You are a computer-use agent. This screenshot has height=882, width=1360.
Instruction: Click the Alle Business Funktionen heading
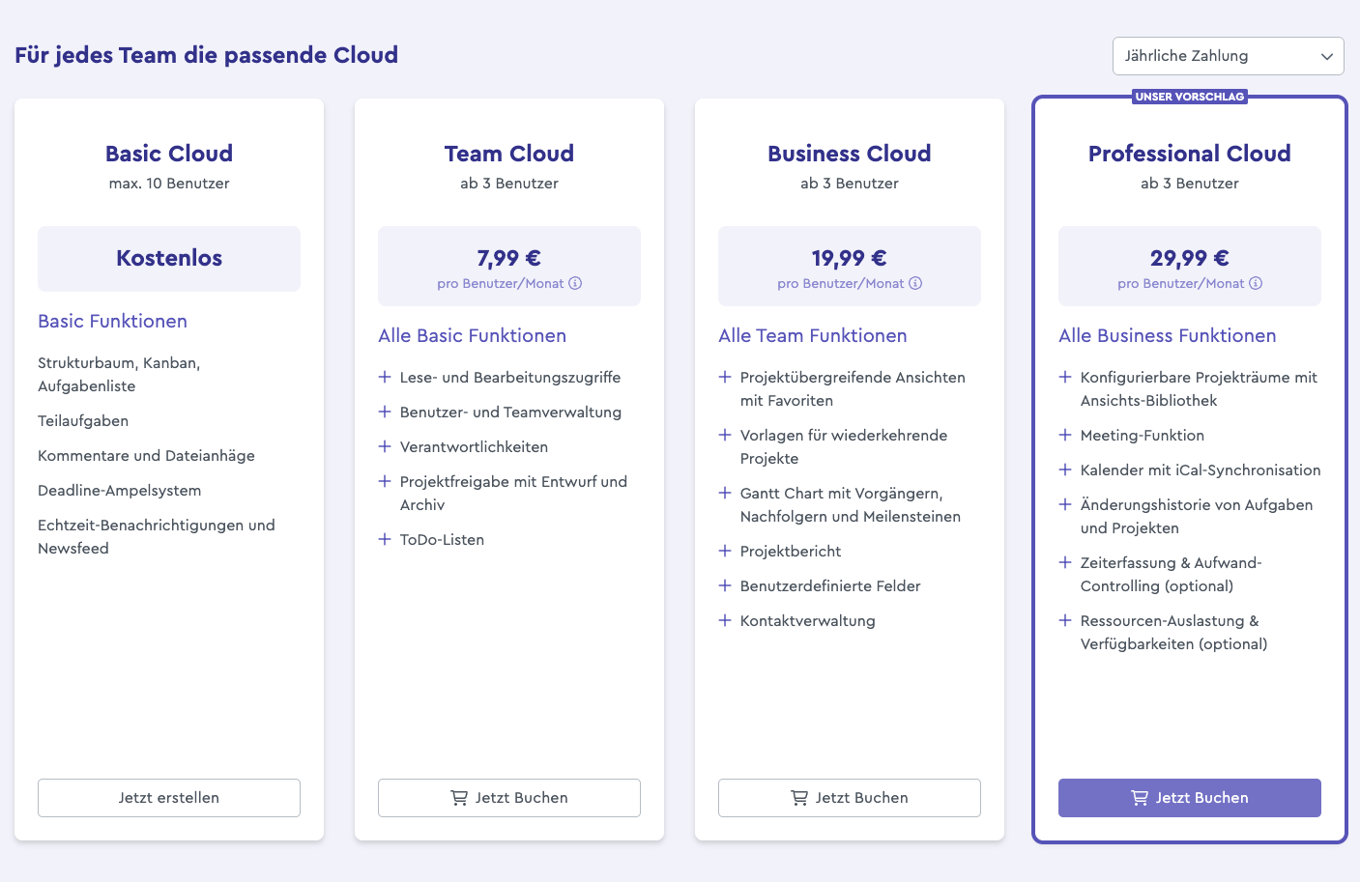pyautogui.click(x=1168, y=336)
